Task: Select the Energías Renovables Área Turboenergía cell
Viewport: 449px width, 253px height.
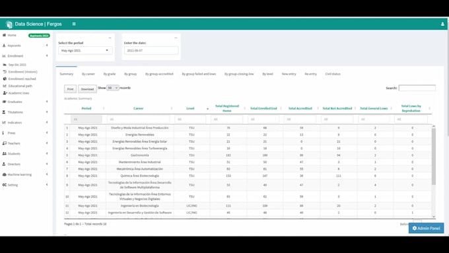Action: pos(140,149)
